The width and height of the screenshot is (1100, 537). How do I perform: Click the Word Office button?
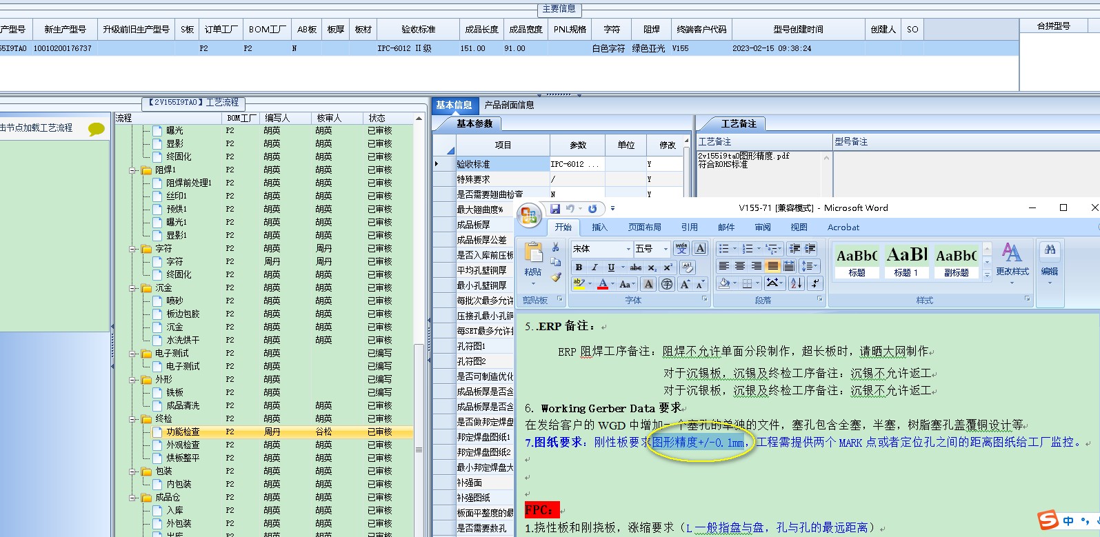point(530,215)
